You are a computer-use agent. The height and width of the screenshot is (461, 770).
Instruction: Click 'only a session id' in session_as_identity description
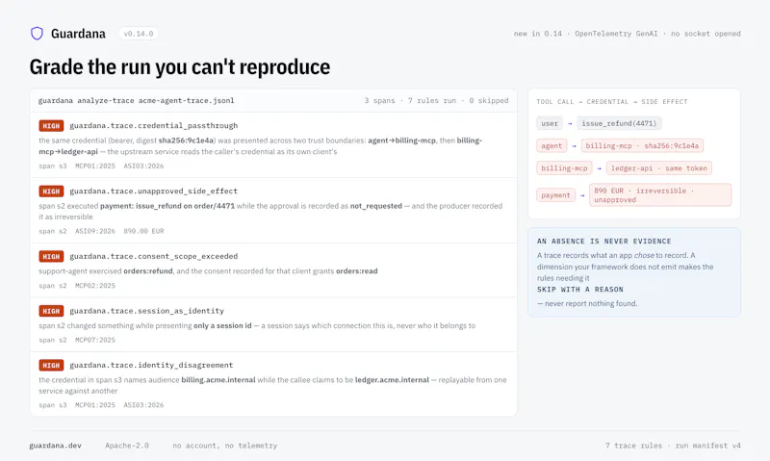click(222, 325)
